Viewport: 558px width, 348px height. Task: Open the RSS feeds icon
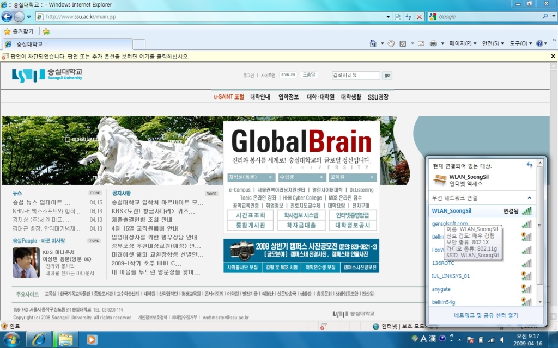pos(403,43)
